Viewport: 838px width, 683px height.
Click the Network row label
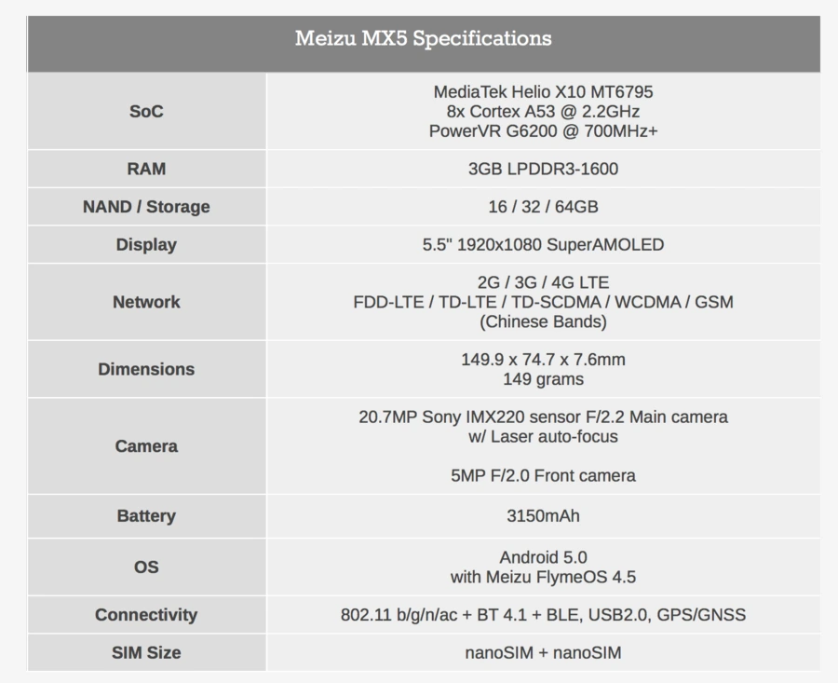click(146, 302)
